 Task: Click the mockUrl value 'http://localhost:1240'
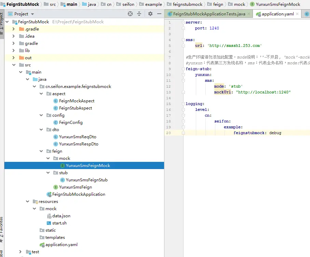click(x=263, y=92)
